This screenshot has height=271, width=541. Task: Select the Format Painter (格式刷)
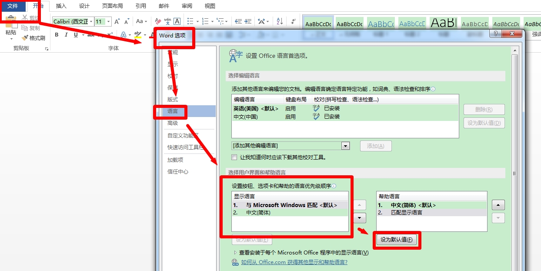tap(33, 38)
